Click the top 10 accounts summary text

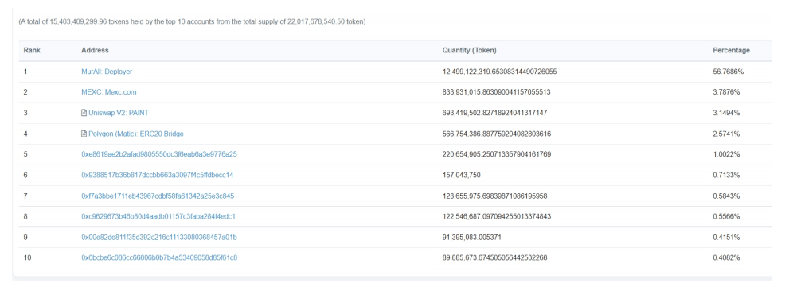coord(192,22)
